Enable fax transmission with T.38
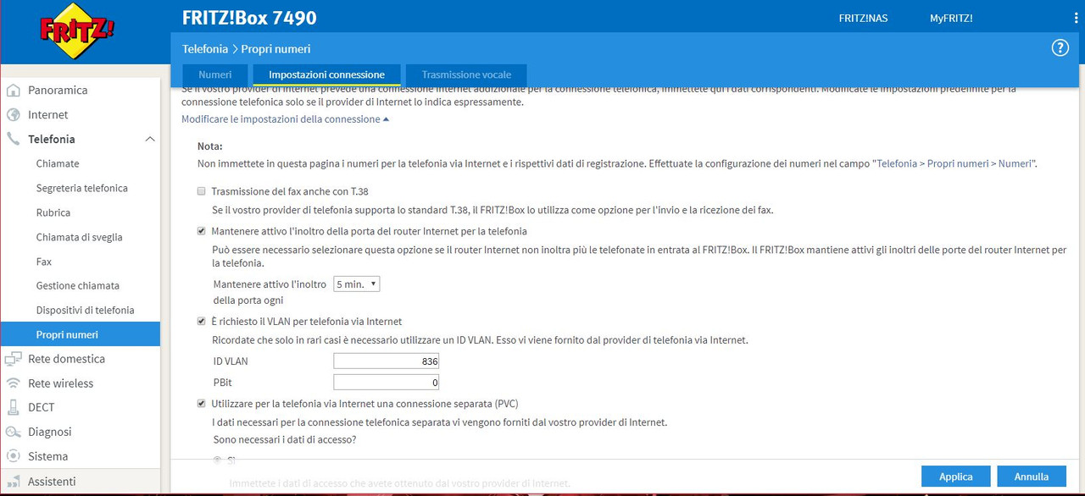The height and width of the screenshot is (496, 1085). [x=201, y=191]
